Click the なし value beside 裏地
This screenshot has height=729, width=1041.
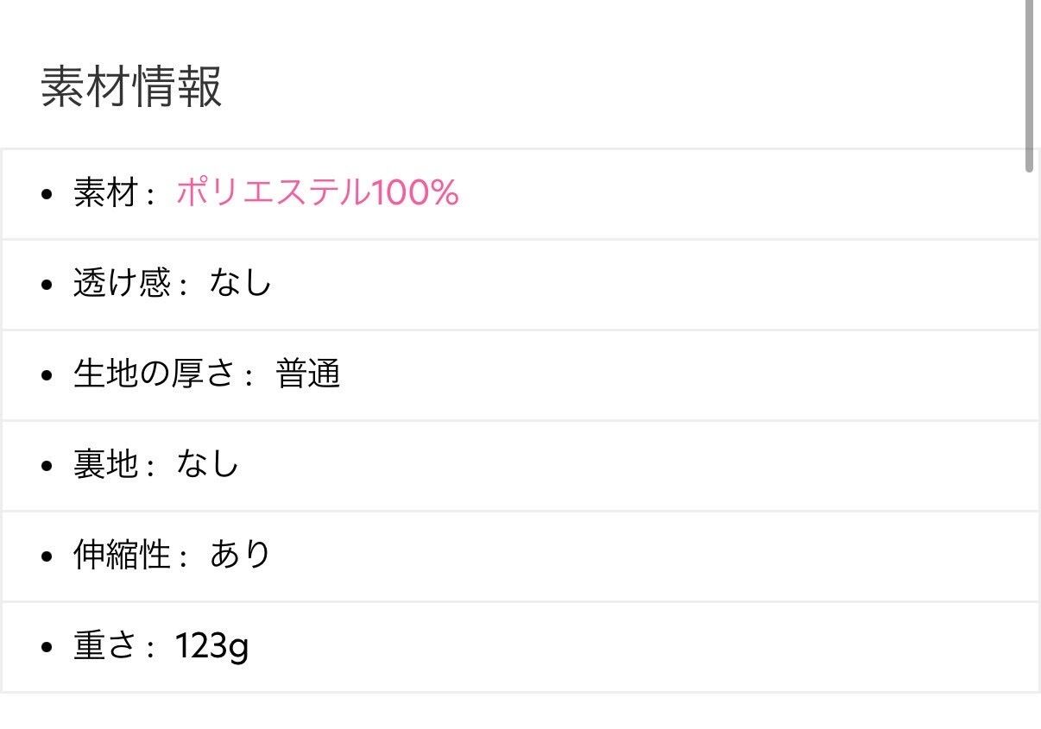pyautogui.click(x=207, y=464)
